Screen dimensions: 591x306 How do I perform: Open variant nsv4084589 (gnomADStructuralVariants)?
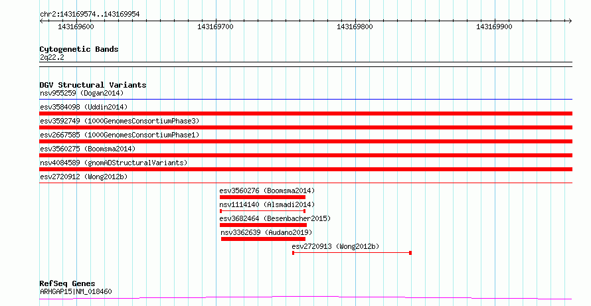coord(114,163)
